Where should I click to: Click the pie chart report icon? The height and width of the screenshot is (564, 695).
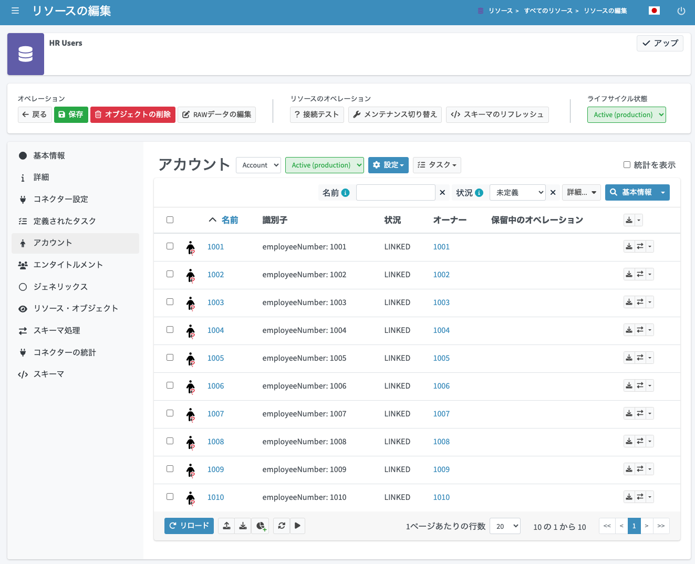pos(261,526)
